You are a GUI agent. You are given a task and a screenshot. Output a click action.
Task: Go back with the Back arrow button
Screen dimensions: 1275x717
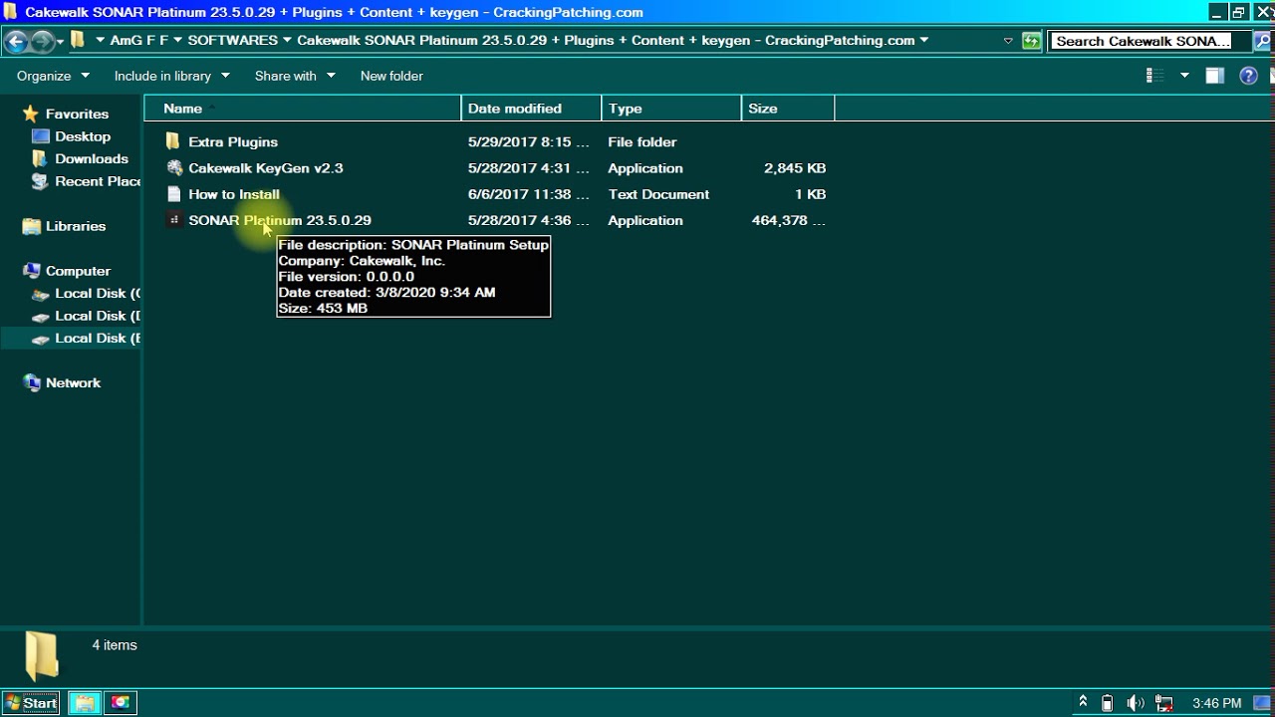[x=15, y=41]
